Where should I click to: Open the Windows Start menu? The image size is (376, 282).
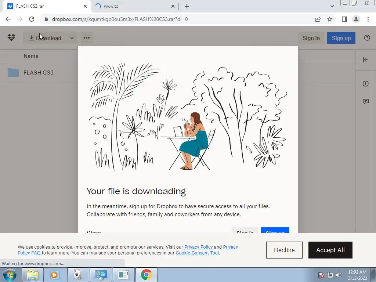(x=10, y=275)
